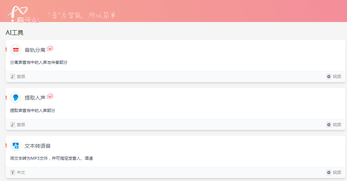Click the music note icon under 音轨分离
347x181 pixels.
13,77
